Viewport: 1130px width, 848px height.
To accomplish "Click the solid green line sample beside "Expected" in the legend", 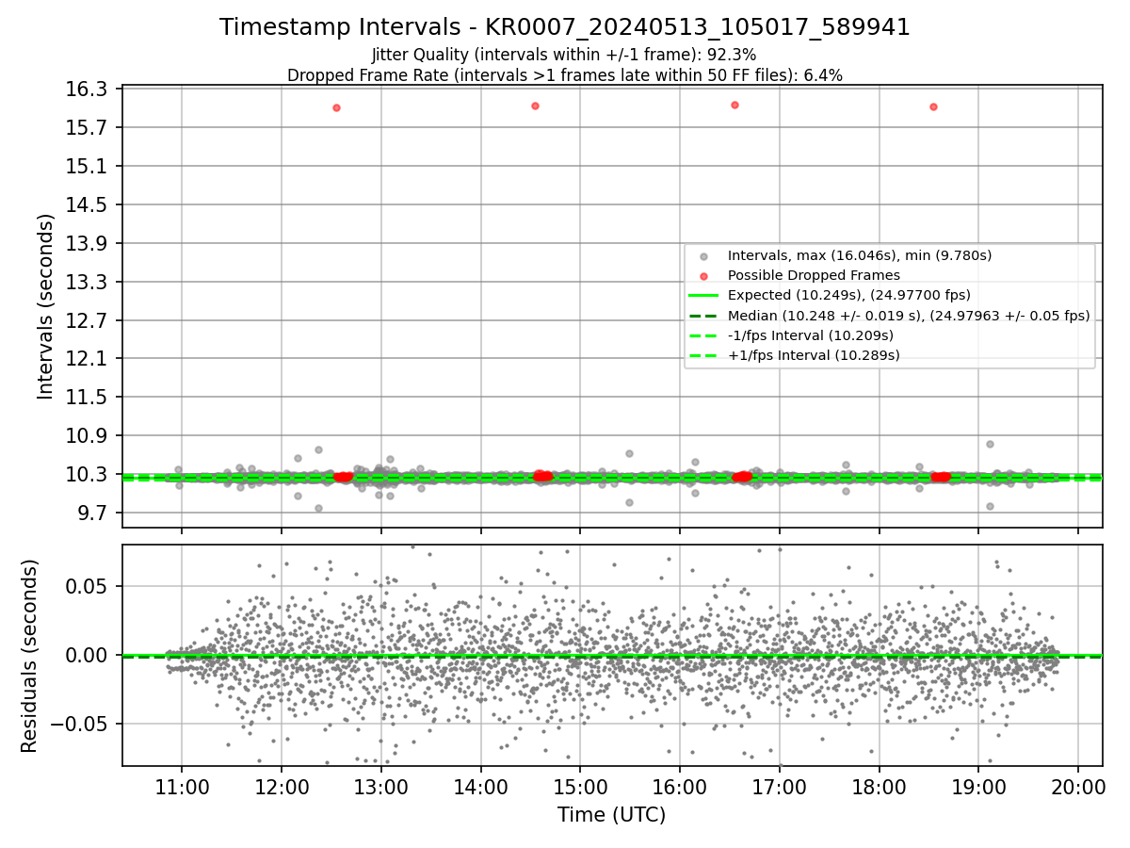I will tap(705, 296).
